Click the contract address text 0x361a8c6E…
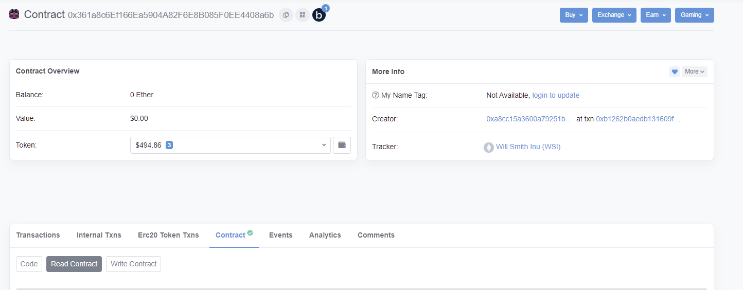743x290 pixels. (x=171, y=15)
